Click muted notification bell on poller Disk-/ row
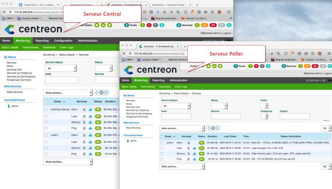The image size is (332, 189). click(x=188, y=143)
